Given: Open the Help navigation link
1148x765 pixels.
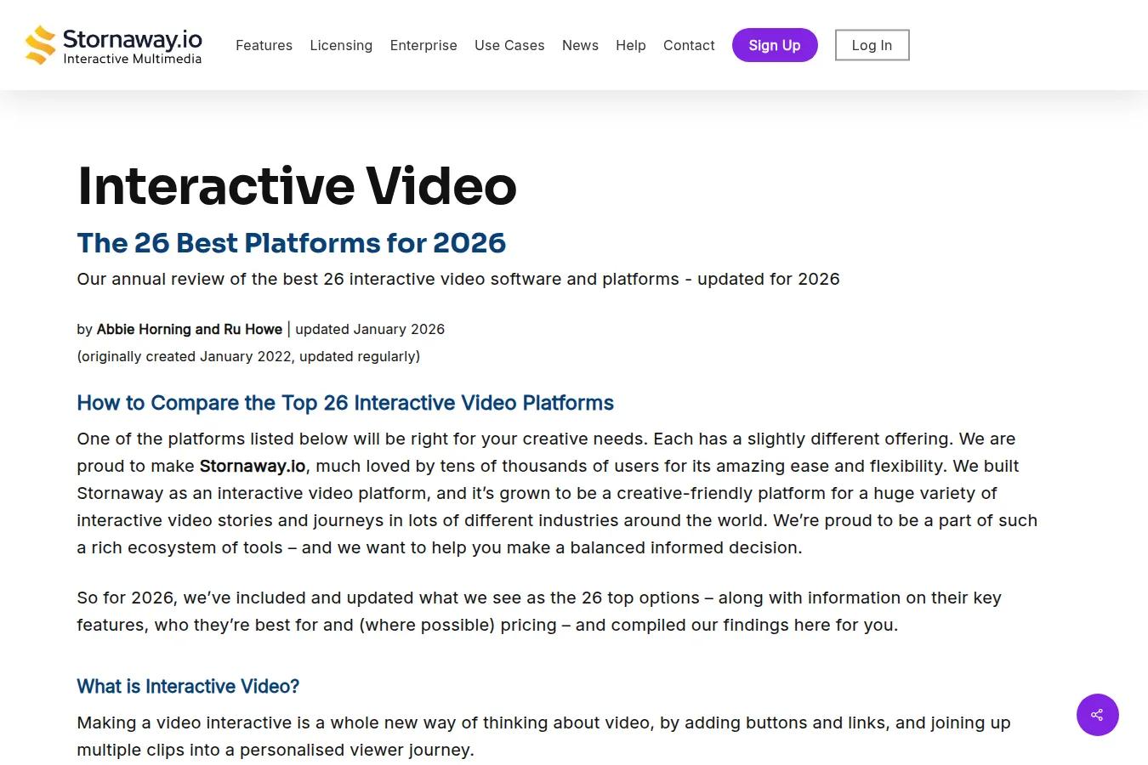Looking at the screenshot, I should pyautogui.click(x=631, y=45).
